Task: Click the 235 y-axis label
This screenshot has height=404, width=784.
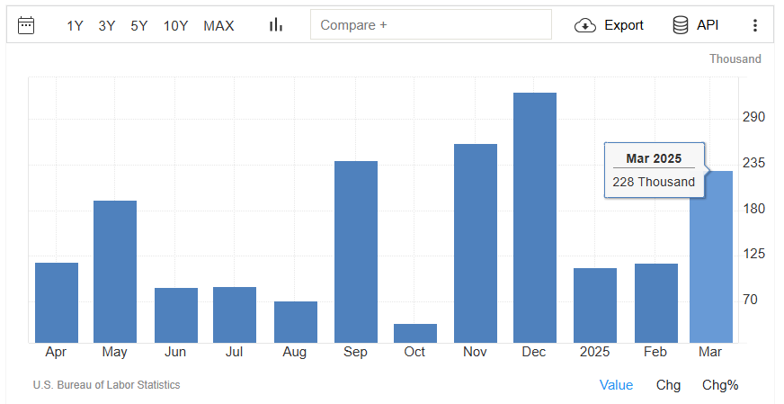Action: [x=753, y=163]
